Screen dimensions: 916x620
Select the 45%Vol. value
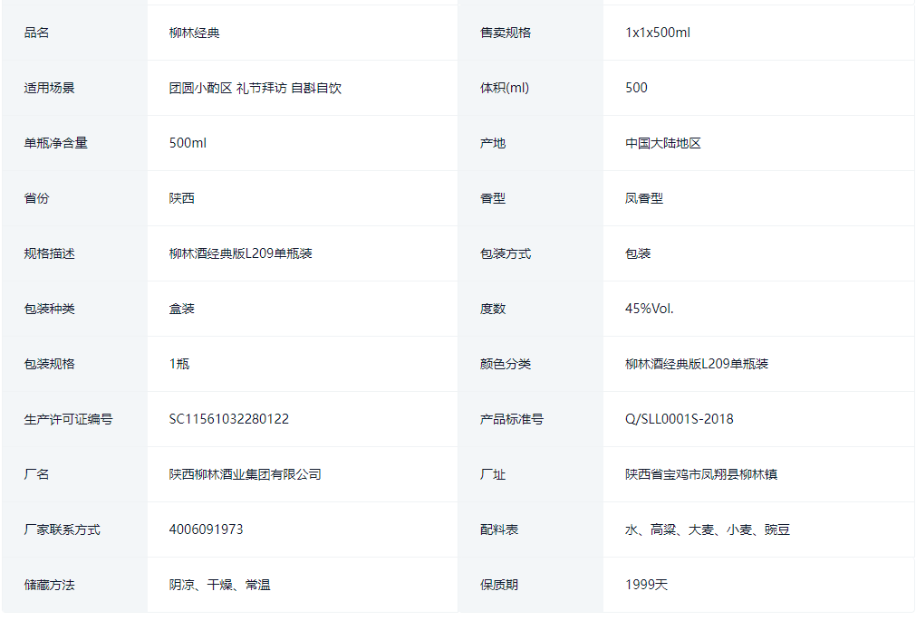[x=649, y=309]
